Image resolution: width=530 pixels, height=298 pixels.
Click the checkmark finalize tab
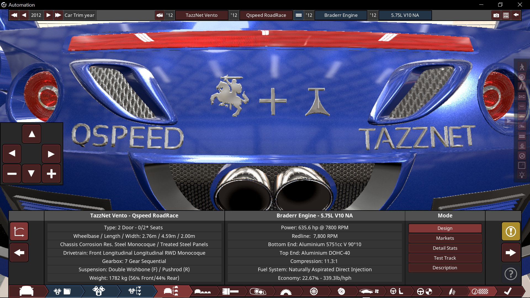[x=508, y=291]
